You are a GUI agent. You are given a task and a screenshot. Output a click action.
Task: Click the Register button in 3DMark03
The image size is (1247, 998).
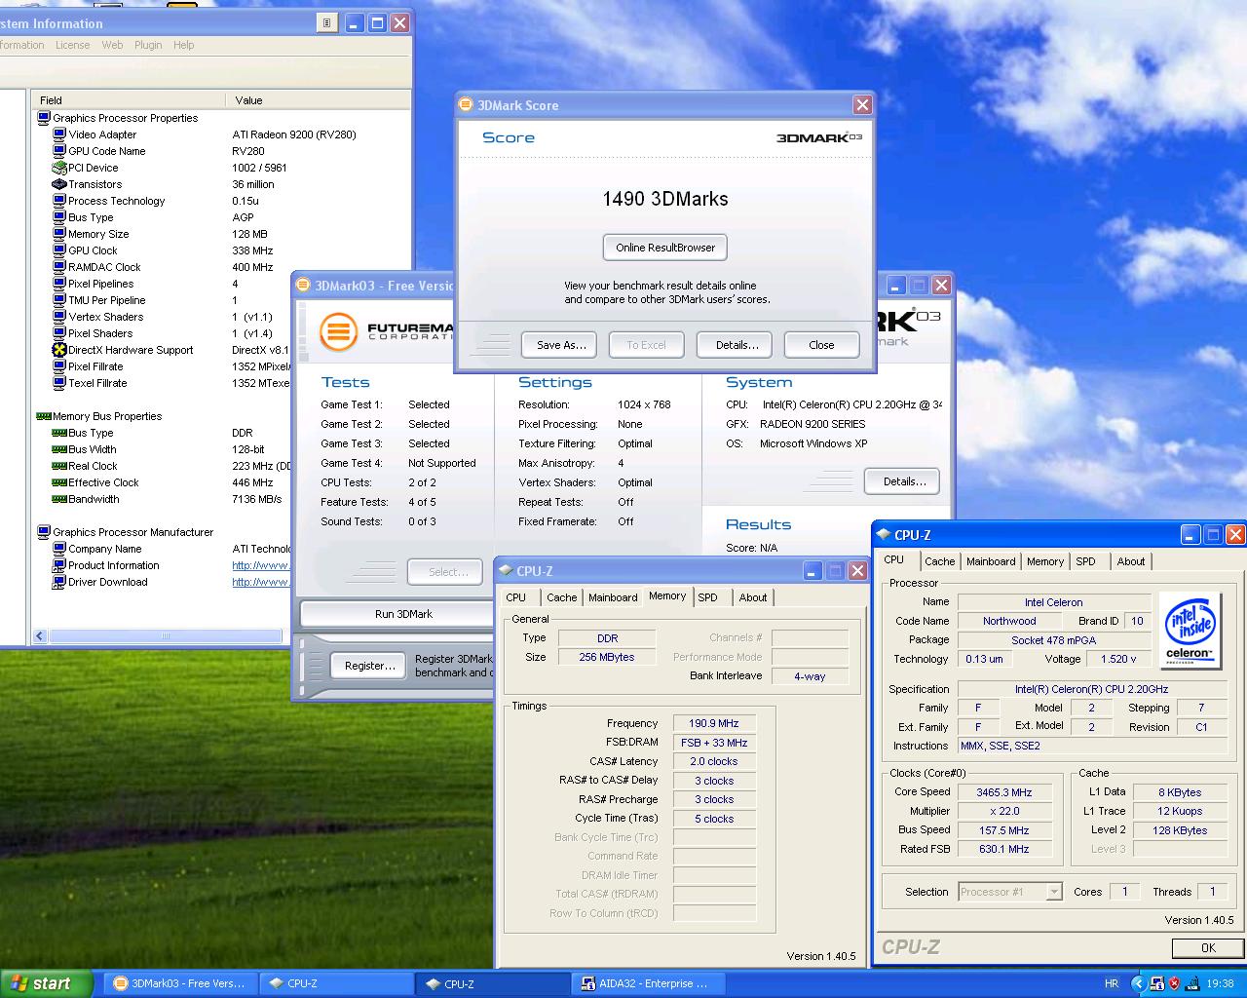(370, 666)
